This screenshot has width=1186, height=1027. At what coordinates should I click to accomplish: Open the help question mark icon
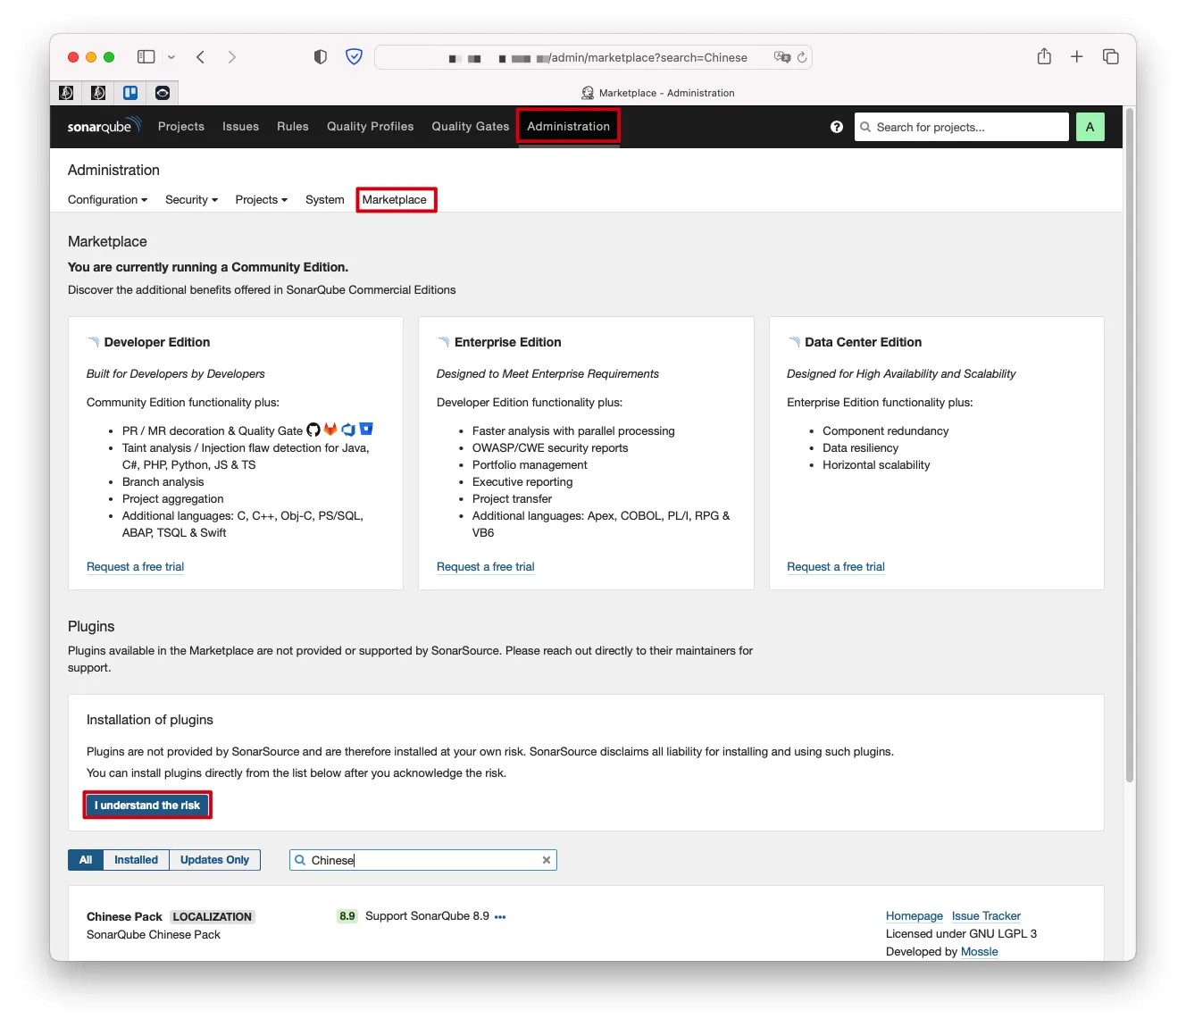(x=836, y=127)
